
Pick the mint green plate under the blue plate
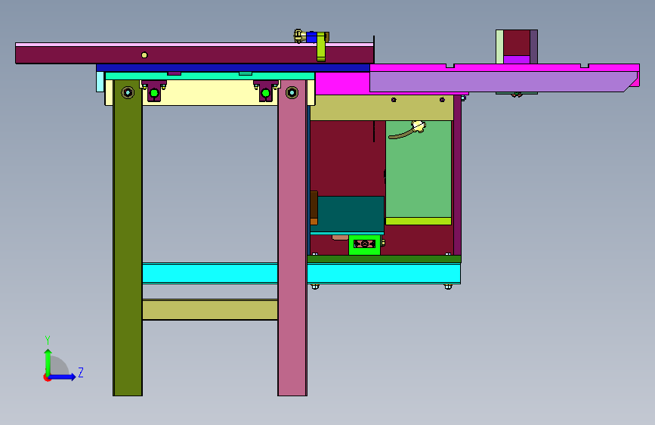click(x=210, y=76)
